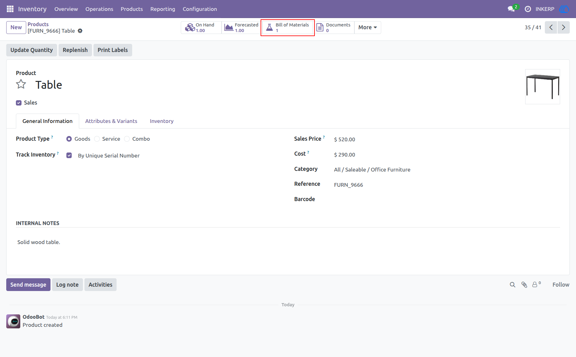Edit the Sales Price field
The image size is (576, 357).
point(344,139)
